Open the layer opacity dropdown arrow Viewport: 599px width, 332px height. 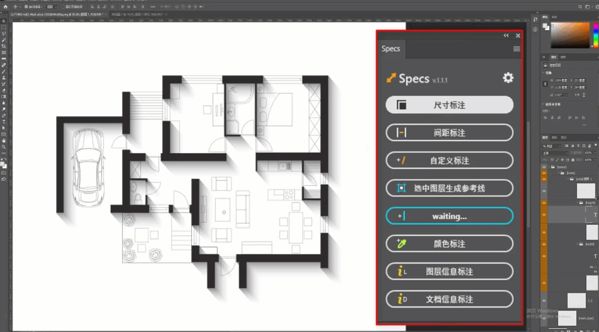594,153
